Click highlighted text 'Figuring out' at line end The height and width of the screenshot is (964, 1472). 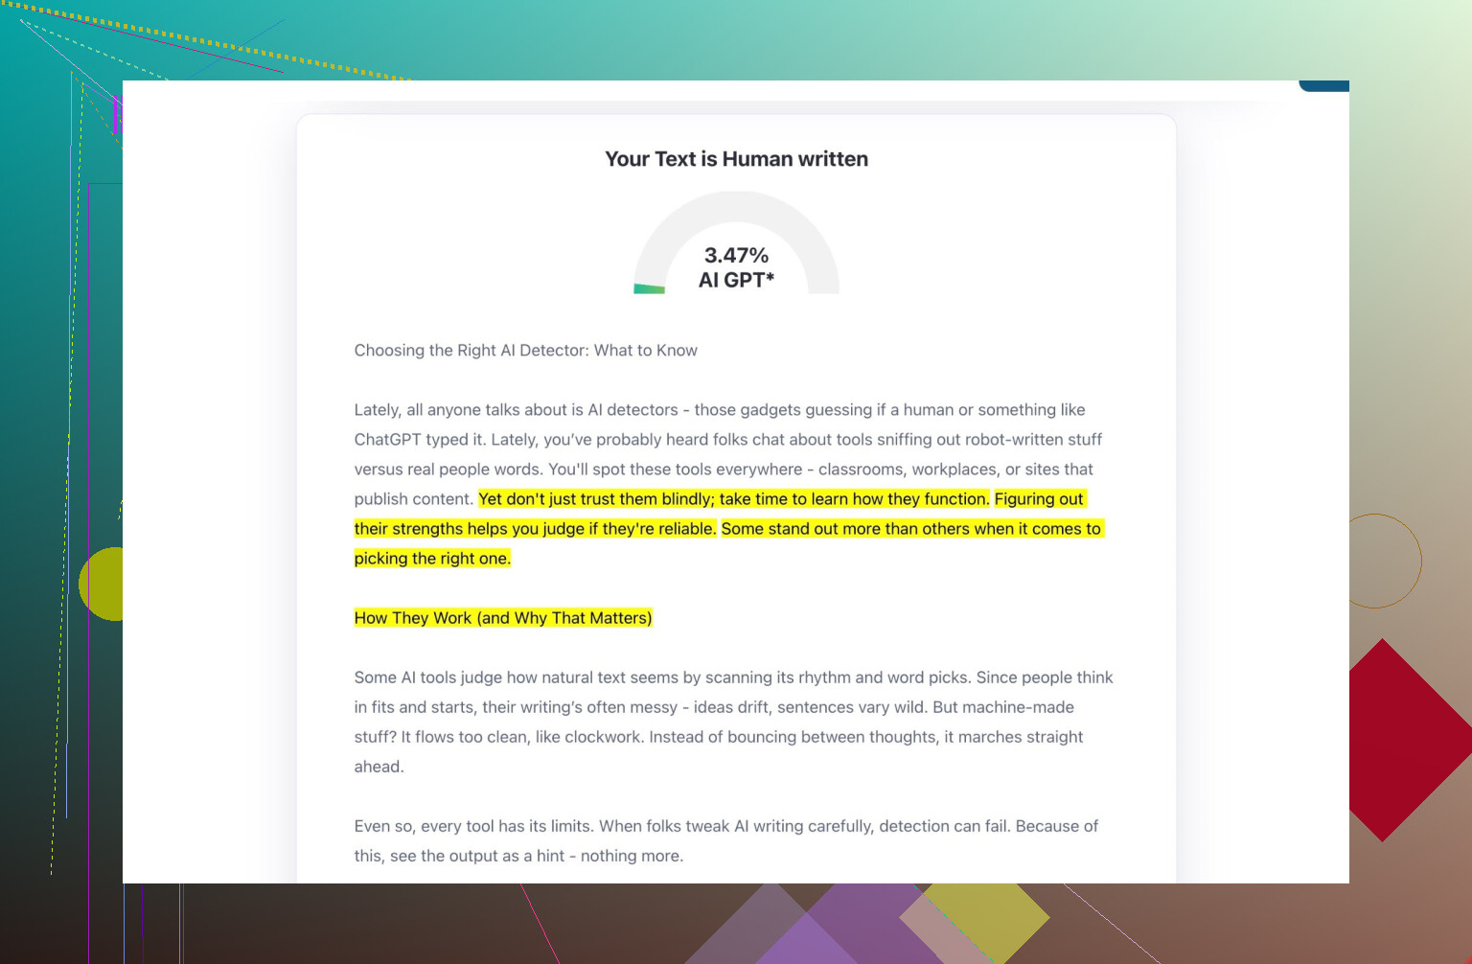pos(1039,499)
